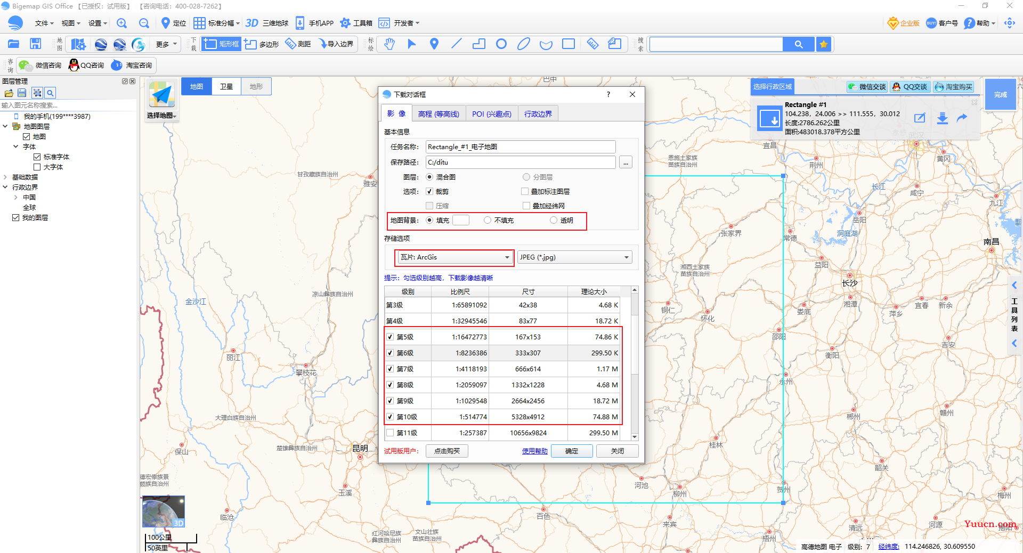The width and height of the screenshot is (1023, 553).
Task: Select the pan hand tool
Action: click(x=389, y=44)
